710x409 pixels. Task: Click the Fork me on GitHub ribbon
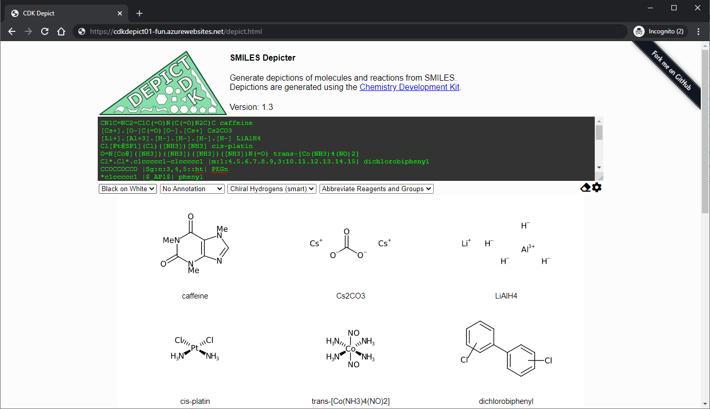[x=671, y=71]
